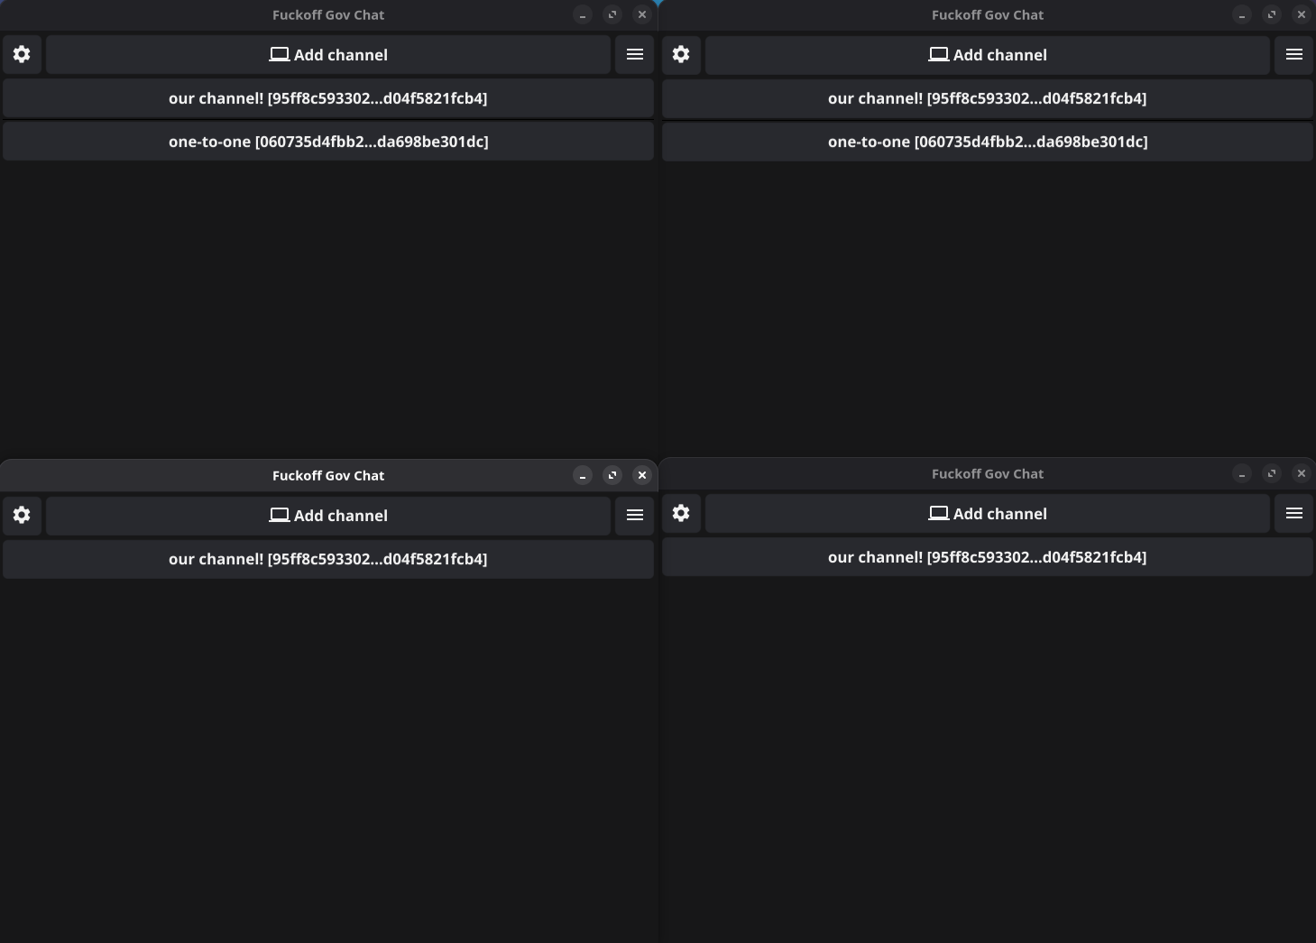Click Add channel in the bottom-right window
1316x943 pixels.
pos(988,514)
